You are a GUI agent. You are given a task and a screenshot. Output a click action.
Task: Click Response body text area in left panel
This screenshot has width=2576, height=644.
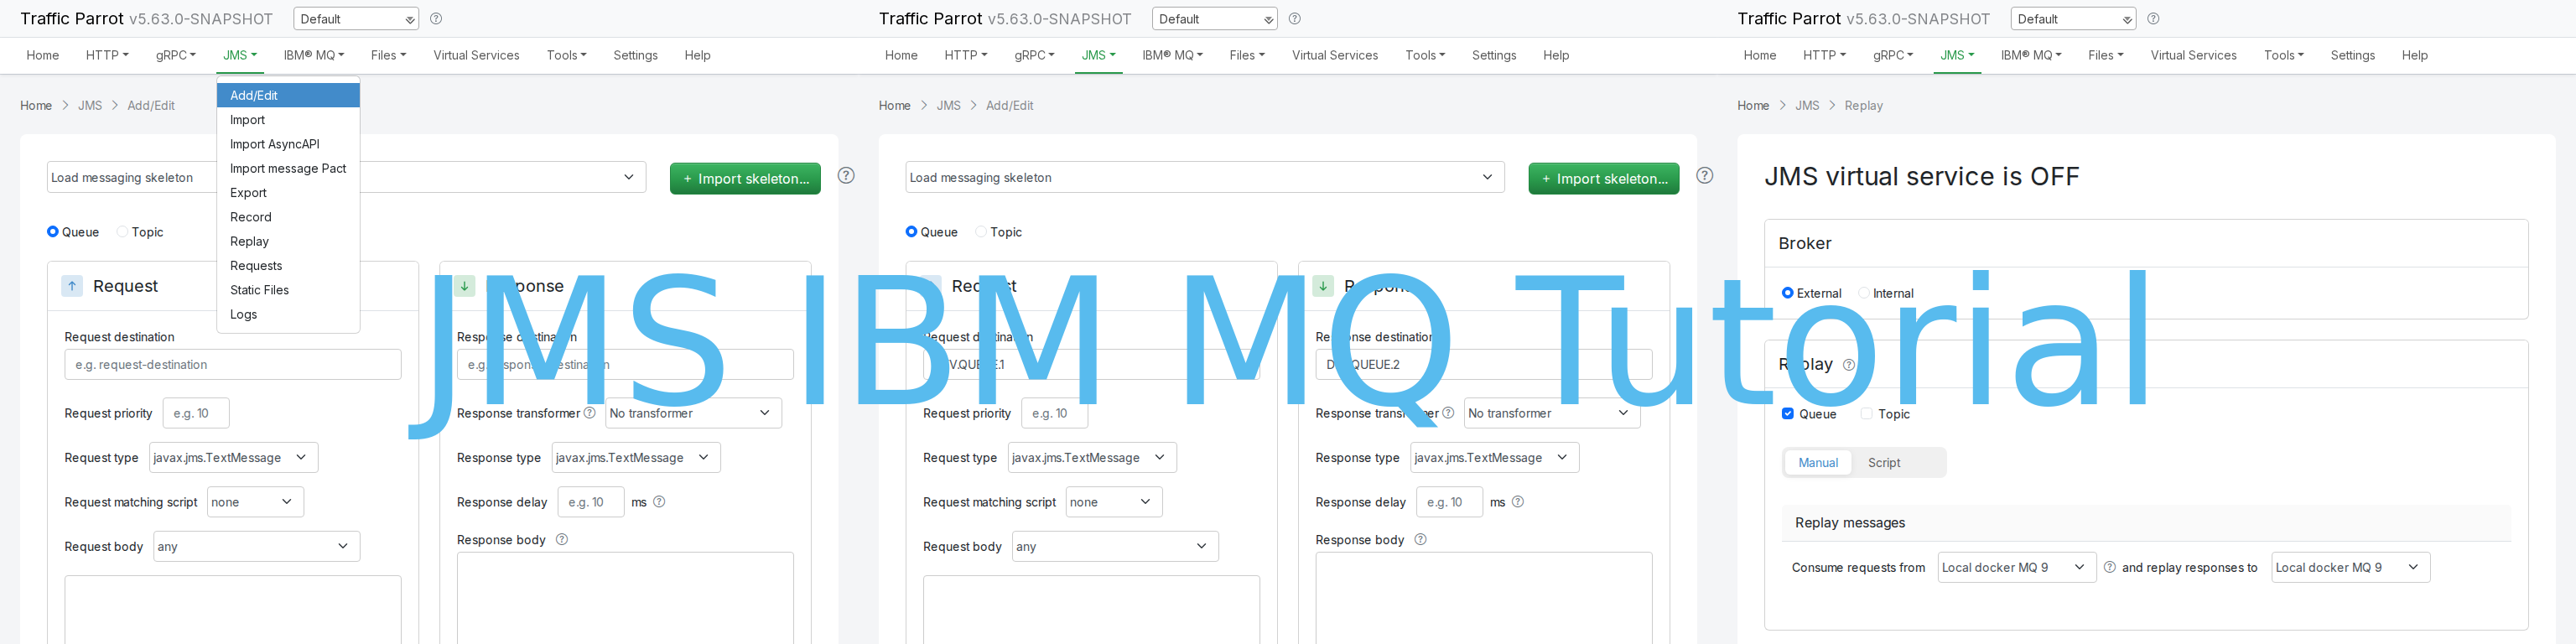click(625, 598)
